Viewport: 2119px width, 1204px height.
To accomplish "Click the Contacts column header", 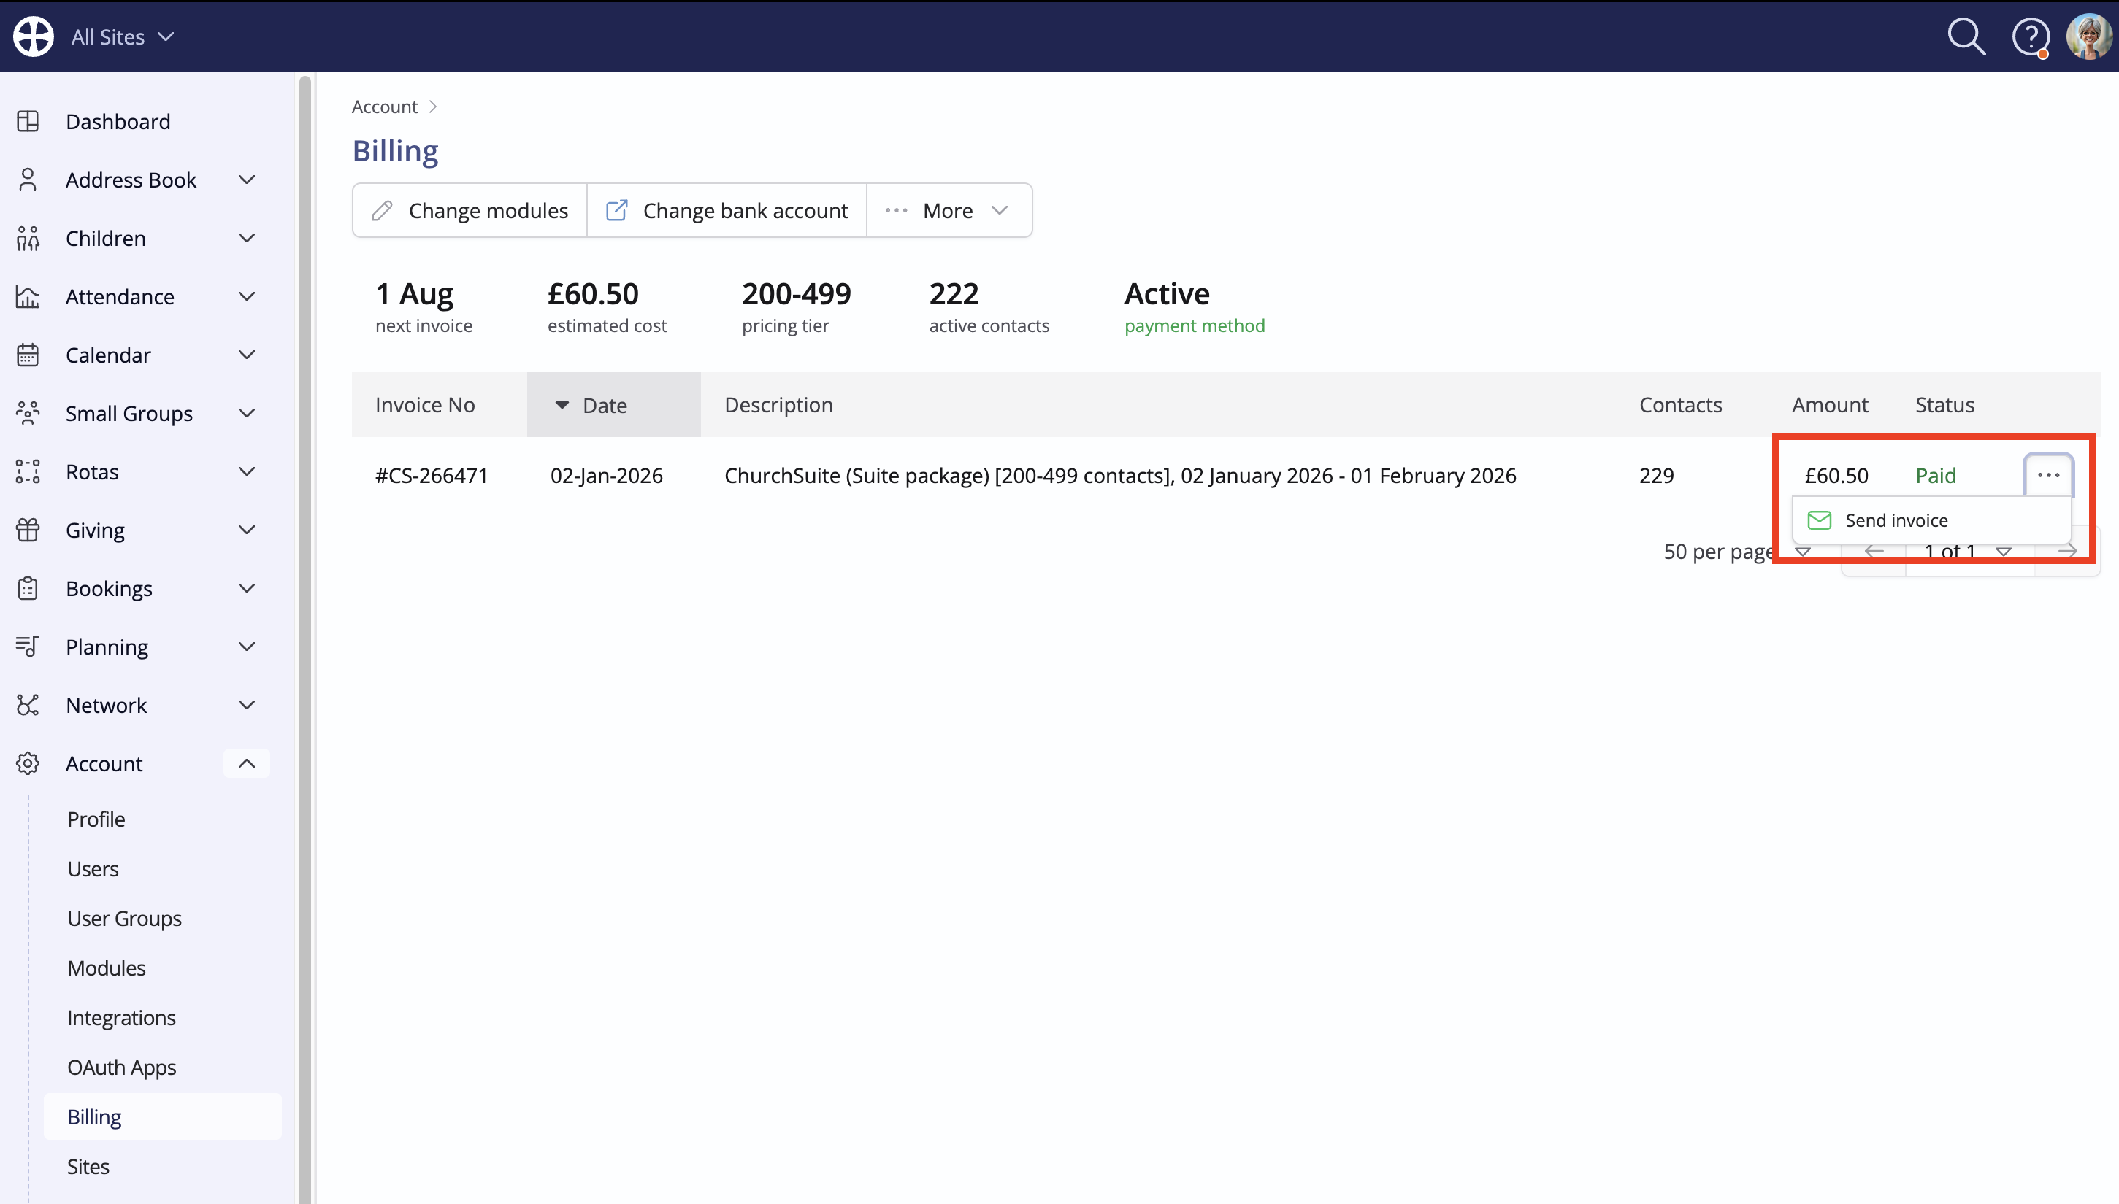I will coord(1680,404).
